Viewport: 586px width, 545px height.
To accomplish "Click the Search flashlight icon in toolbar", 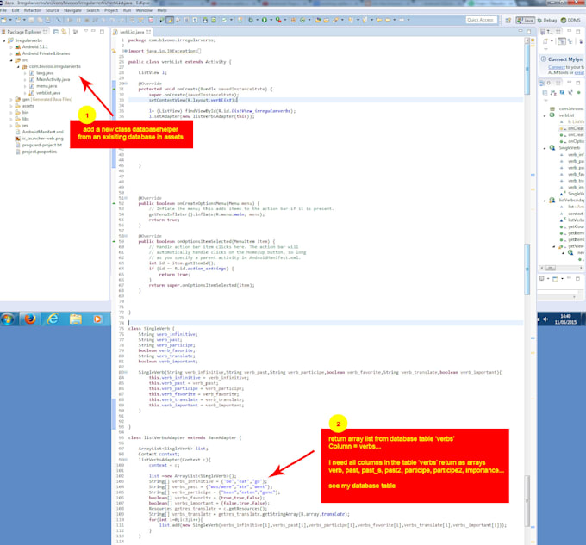I will [x=335, y=20].
